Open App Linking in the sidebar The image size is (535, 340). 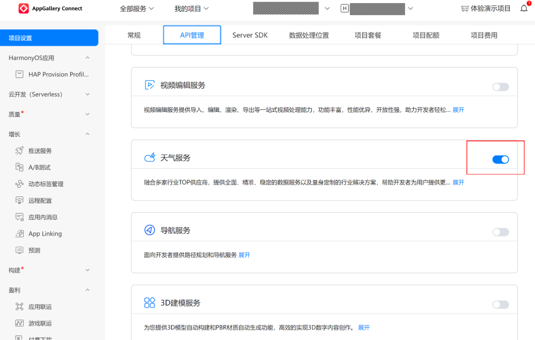pyautogui.click(x=45, y=233)
